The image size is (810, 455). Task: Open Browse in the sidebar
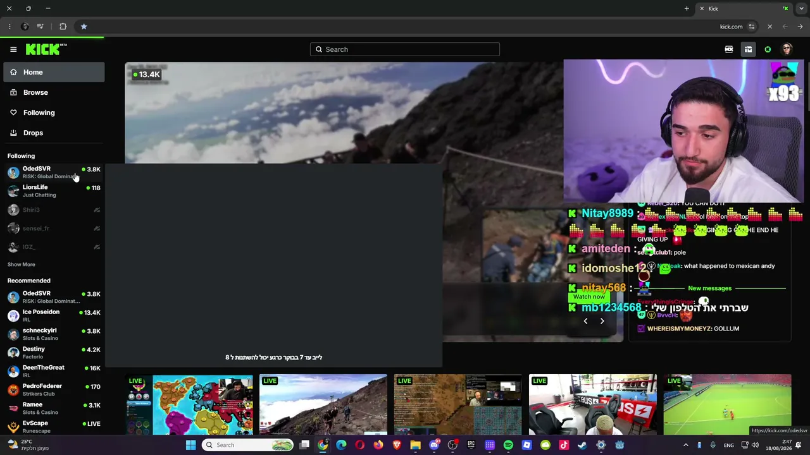point(54,92)
